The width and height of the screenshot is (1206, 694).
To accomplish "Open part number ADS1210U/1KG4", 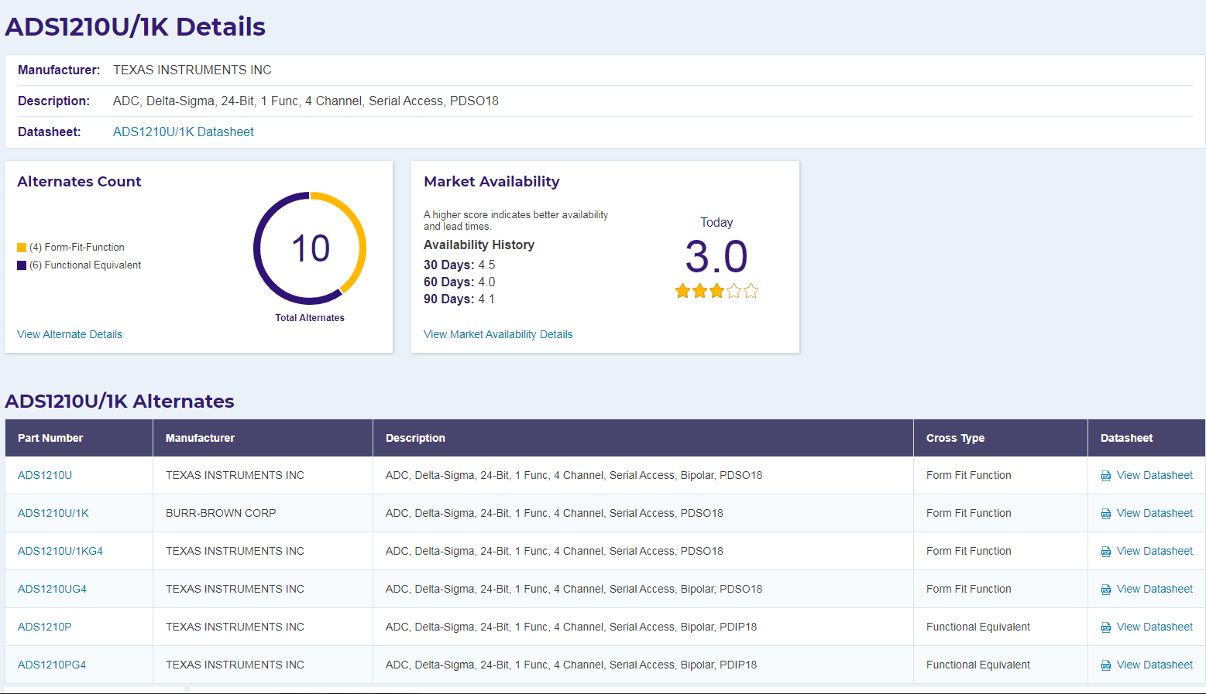I will click(x=60, y=551).
